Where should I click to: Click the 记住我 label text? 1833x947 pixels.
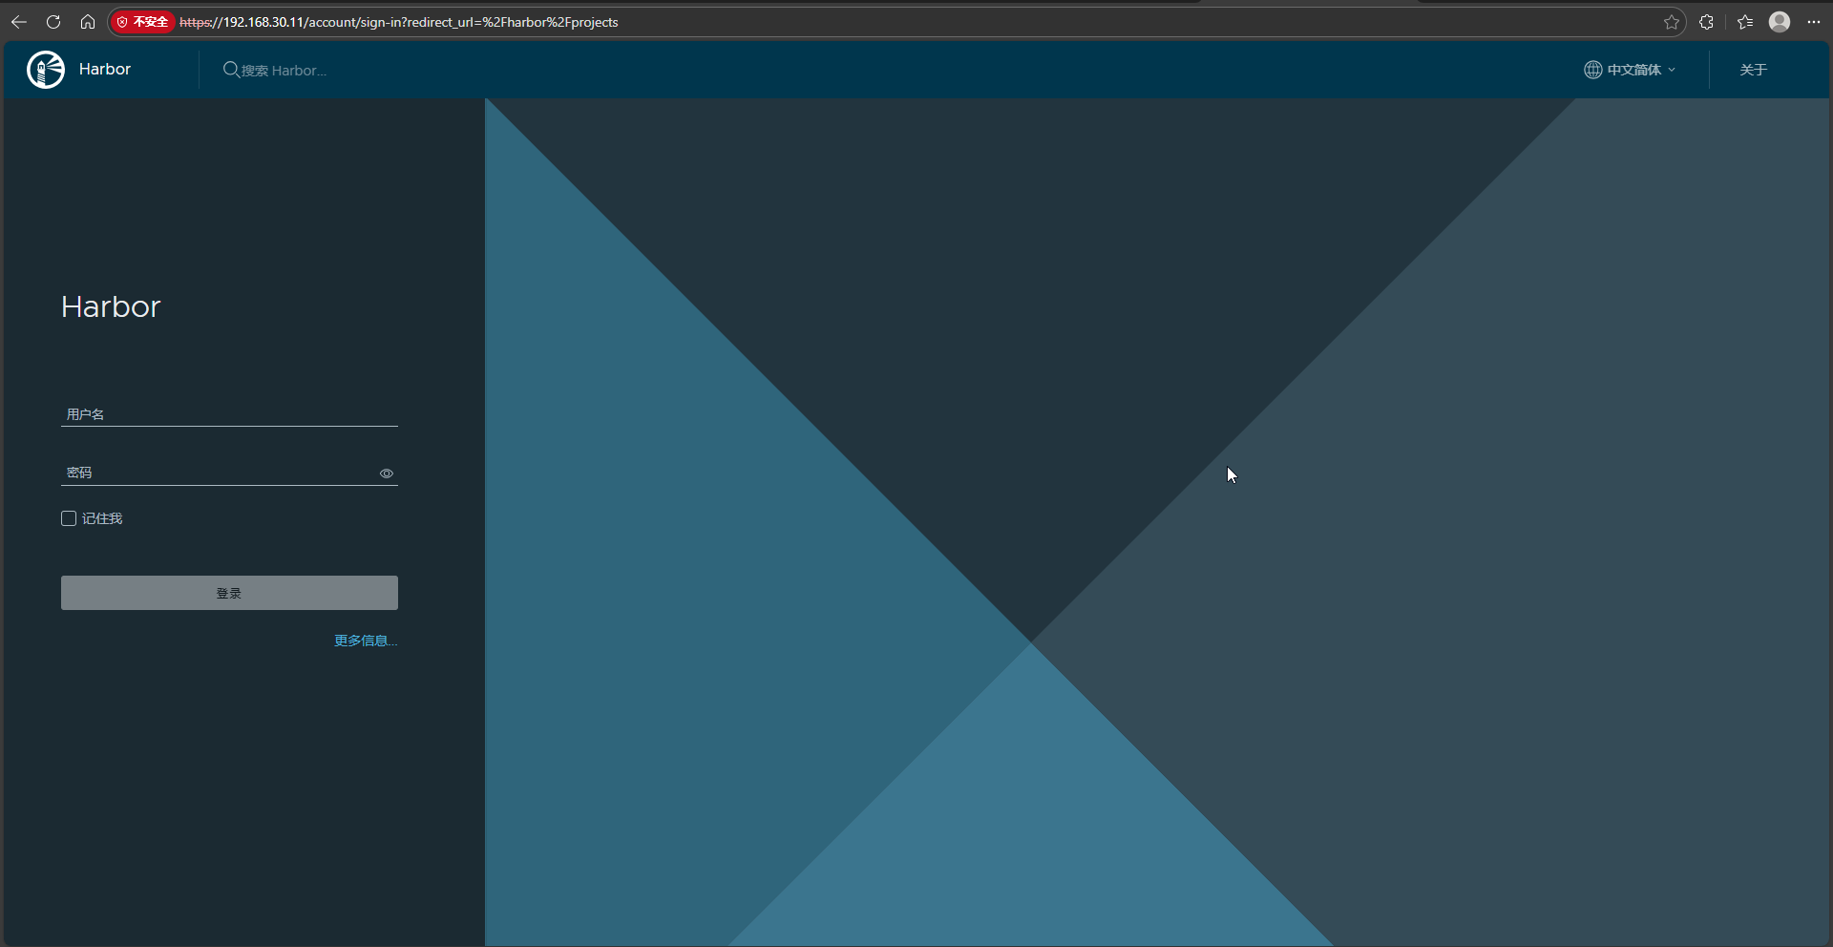(102, 518)
